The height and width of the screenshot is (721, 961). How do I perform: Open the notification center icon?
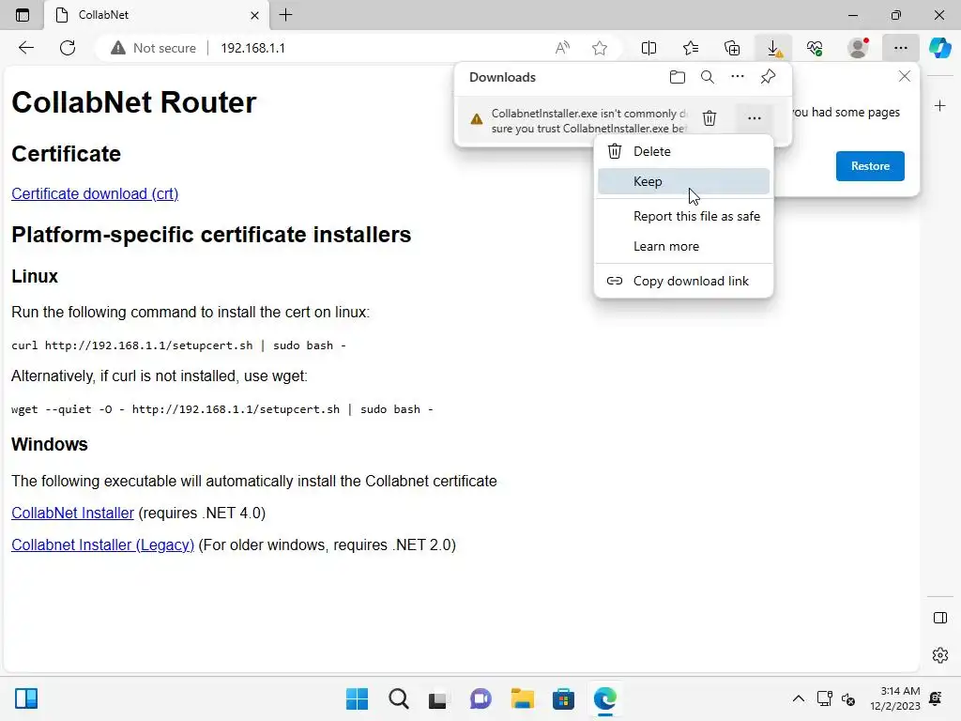(936, 698)
